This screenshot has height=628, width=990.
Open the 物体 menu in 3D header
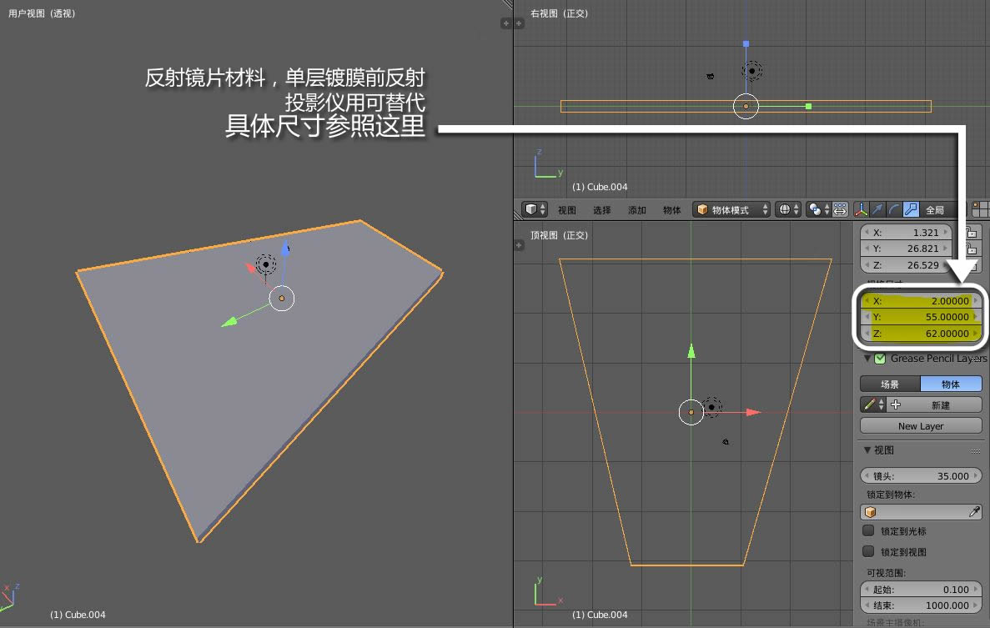(x=671, y=210)
